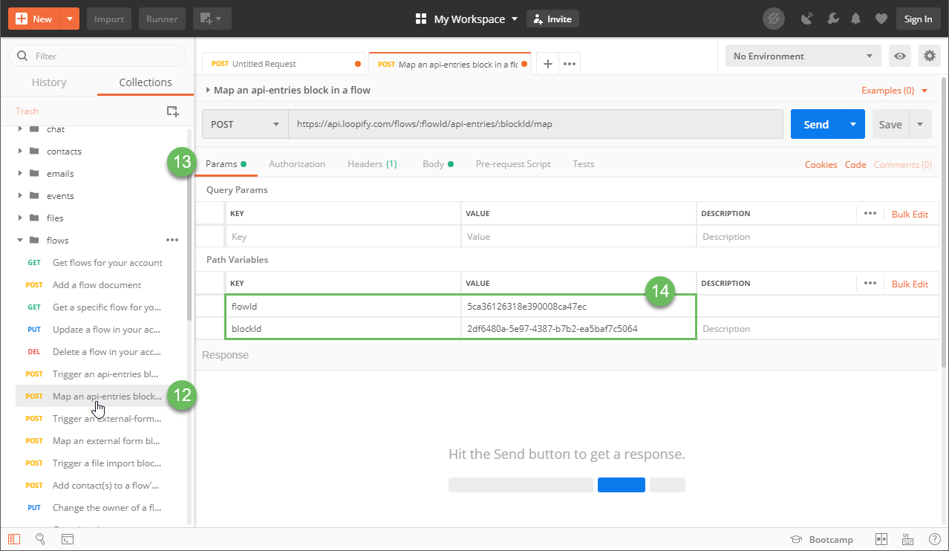Click the environment quick look eye icon
949x551 pixels.
coord(900,56)
